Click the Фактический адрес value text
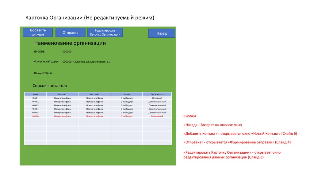 (86, 62)
